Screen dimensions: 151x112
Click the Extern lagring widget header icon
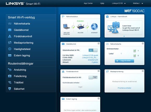tap(63, 99)
